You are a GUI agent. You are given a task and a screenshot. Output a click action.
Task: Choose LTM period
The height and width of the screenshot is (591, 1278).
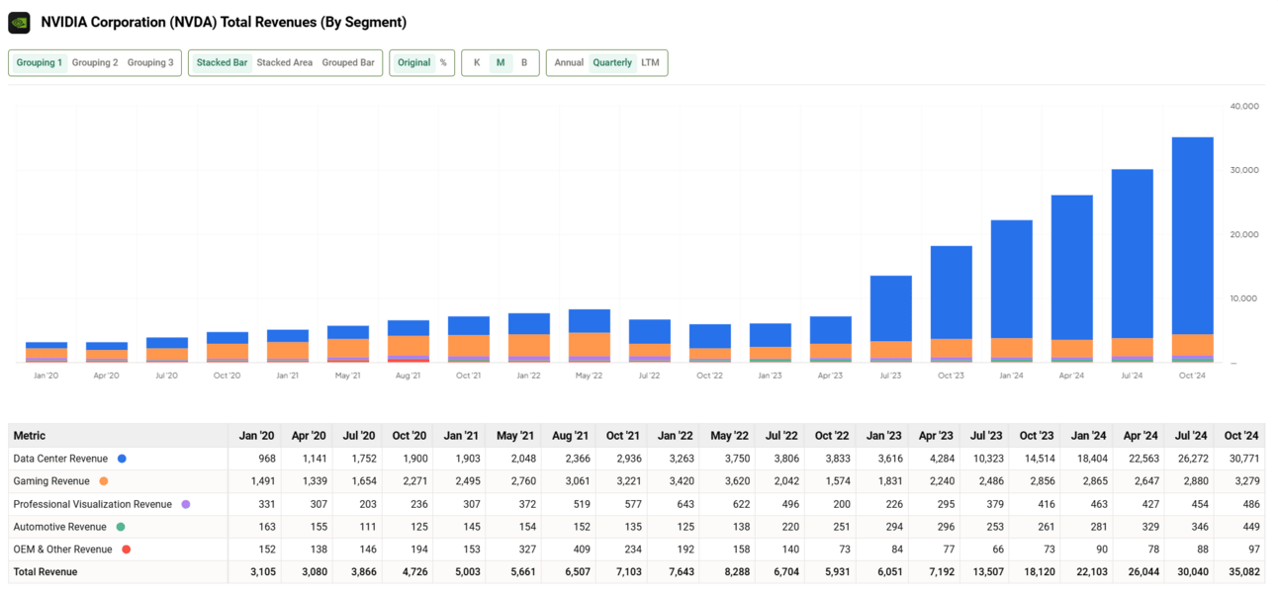click(x=650, y=62)
